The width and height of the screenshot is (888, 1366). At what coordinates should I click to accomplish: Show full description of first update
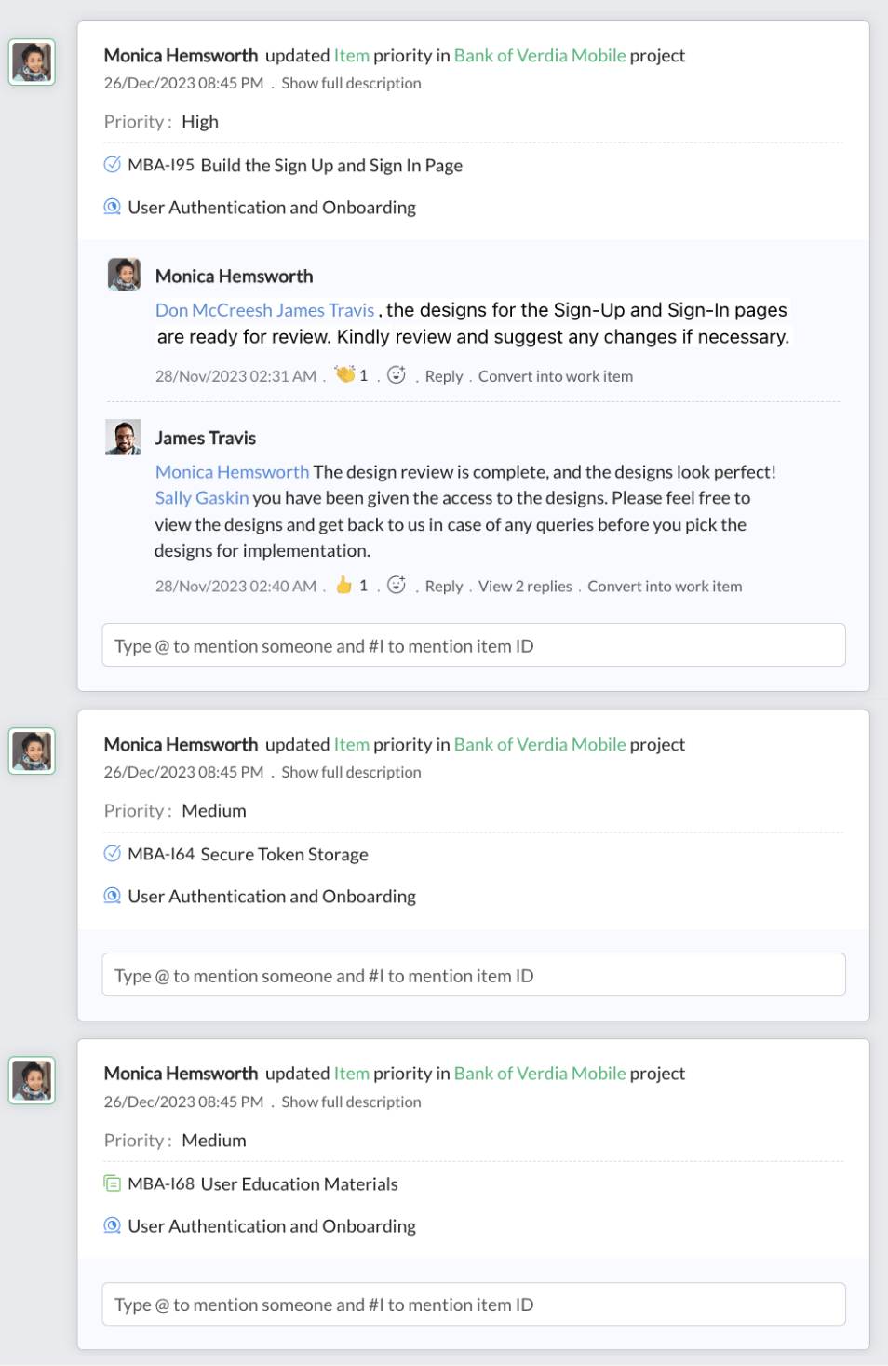[351, 83]
